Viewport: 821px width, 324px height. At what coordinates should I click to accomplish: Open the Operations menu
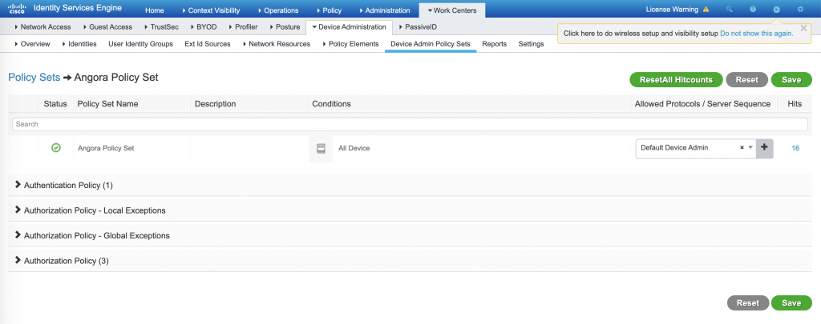(278, 10)
